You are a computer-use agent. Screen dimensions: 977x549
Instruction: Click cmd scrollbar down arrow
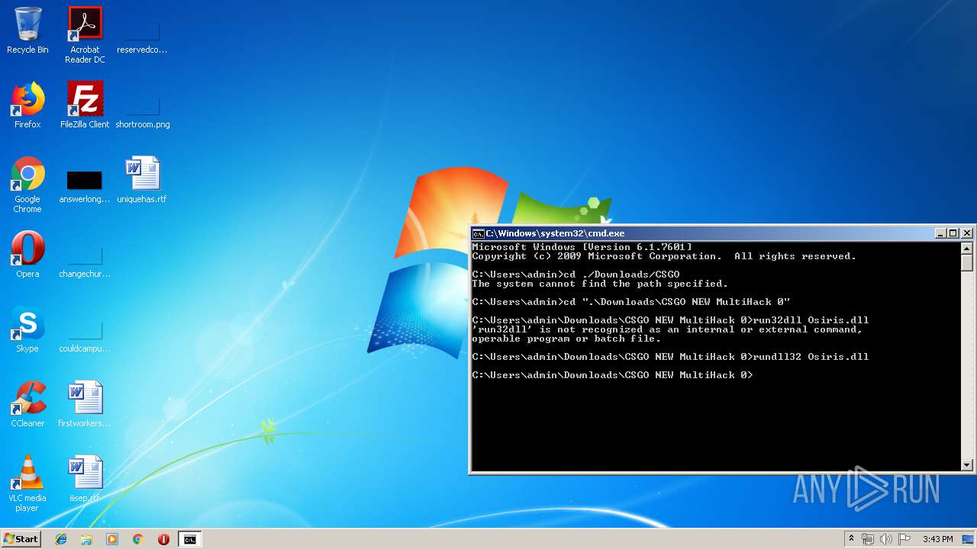point(967,464)
